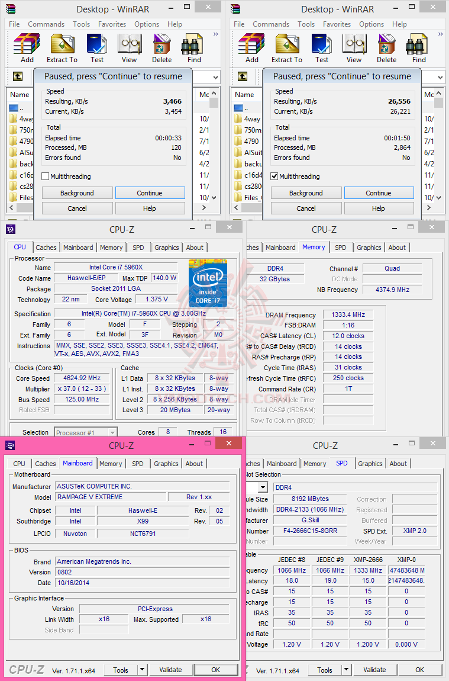Image resolution: width=449 pixels, height=681 pixels.
Task: Click CPU-Z title icon in pink Mainboard window
Action: coord(11,445)
